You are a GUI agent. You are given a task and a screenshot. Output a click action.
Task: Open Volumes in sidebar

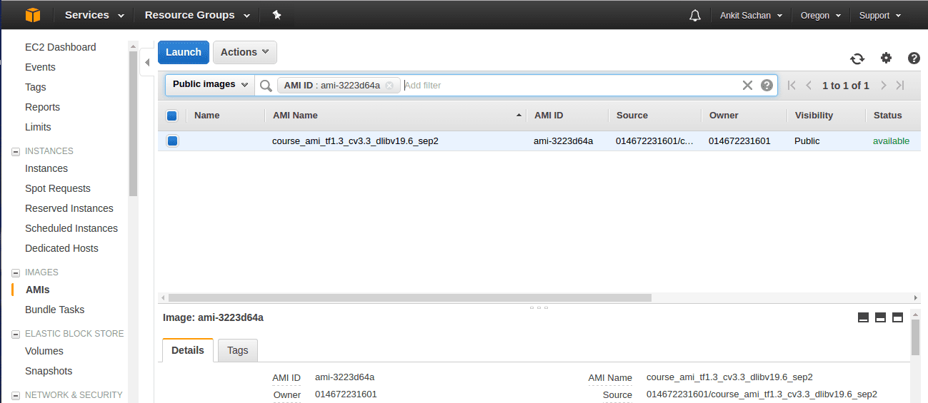44,351
